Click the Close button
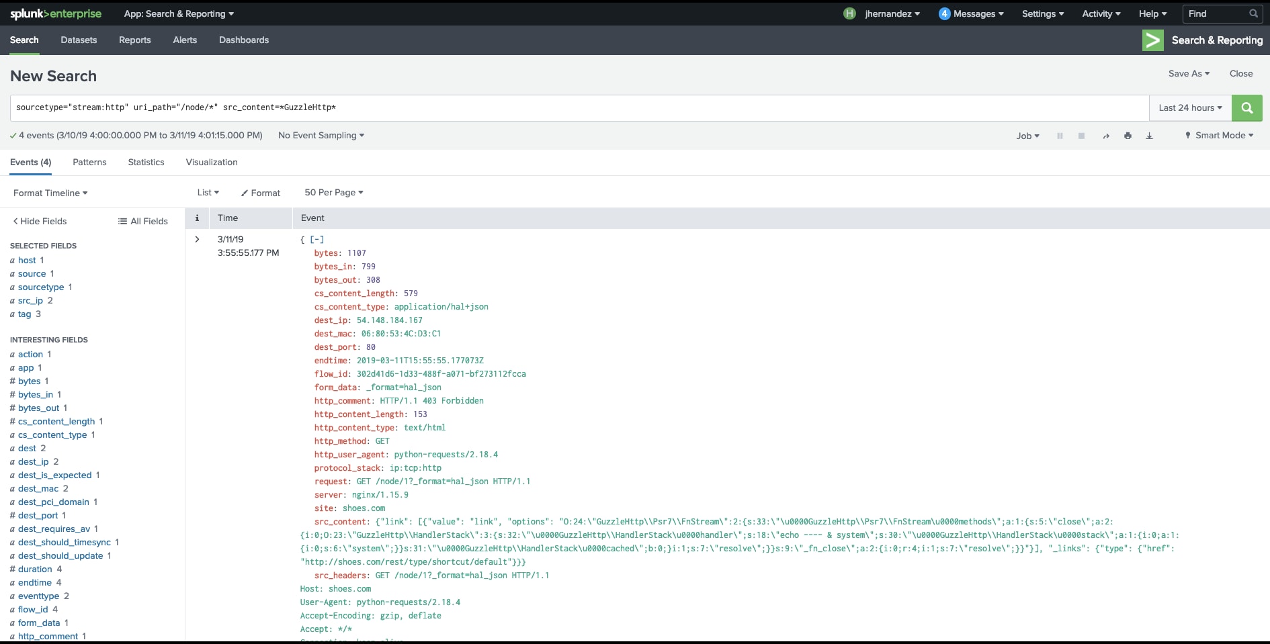Screen dimensions: 1270x644 click(x=1241, y=74)
